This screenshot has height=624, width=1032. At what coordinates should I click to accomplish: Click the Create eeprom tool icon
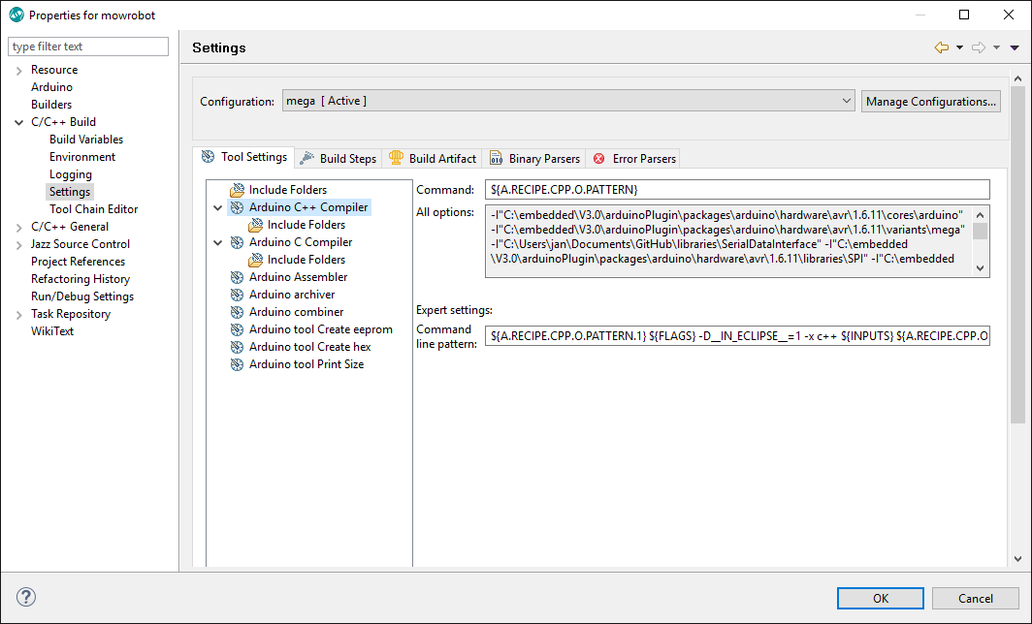(237, 329)
